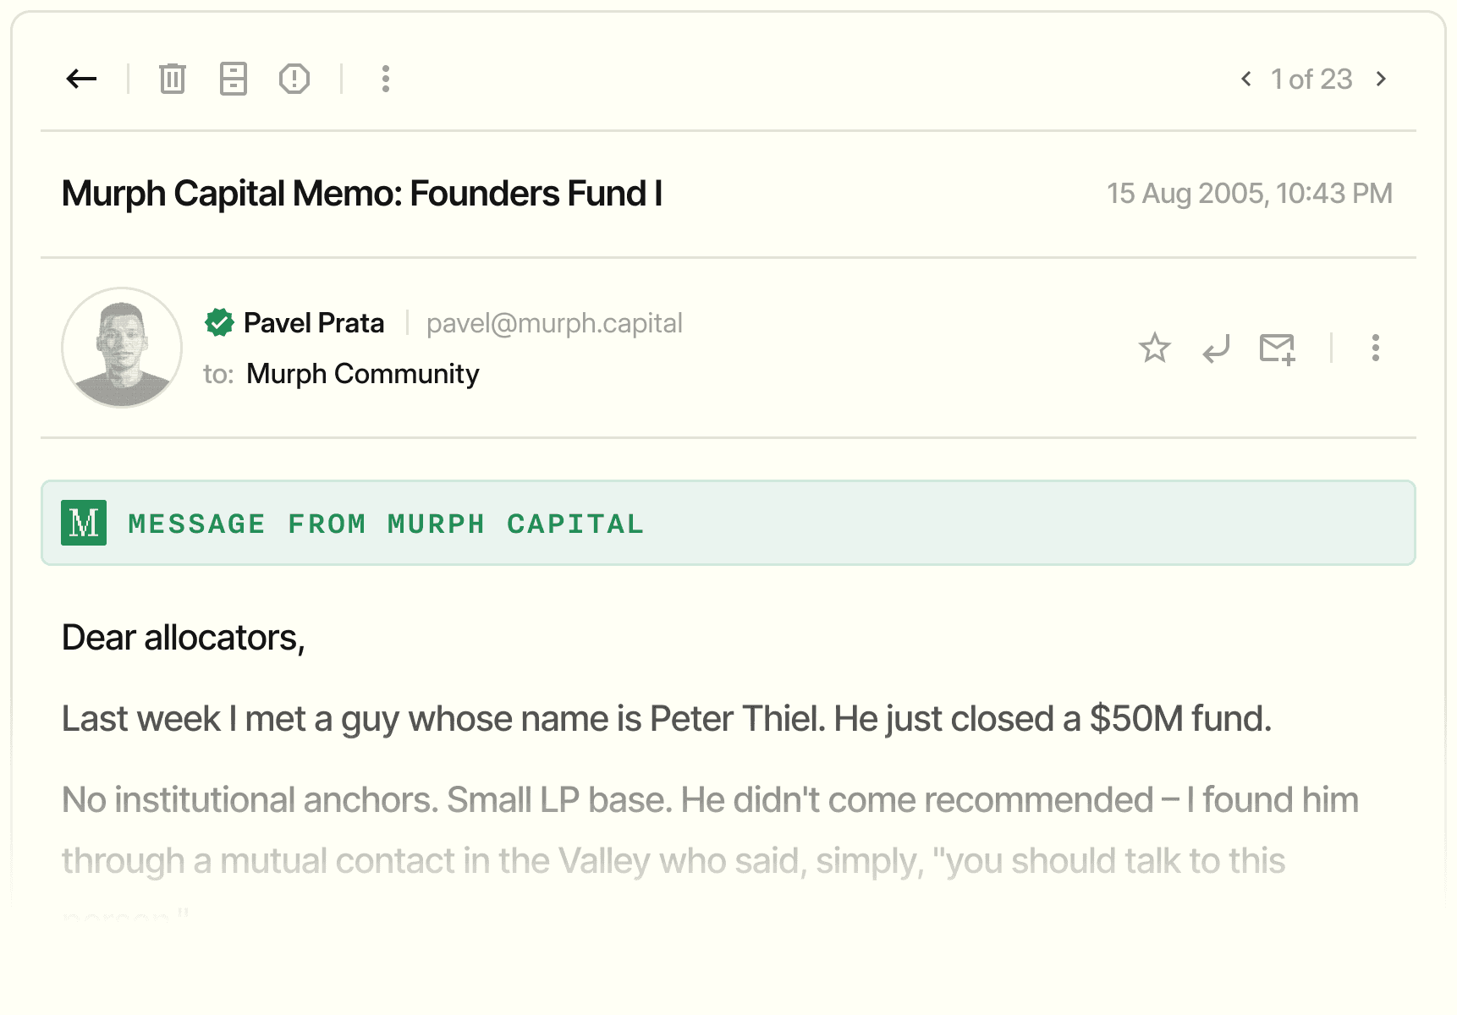The height and width of the screenshot is (1015, 1457).
Task: Click Pavel Prata's profile photo
Action: [122, 348]
